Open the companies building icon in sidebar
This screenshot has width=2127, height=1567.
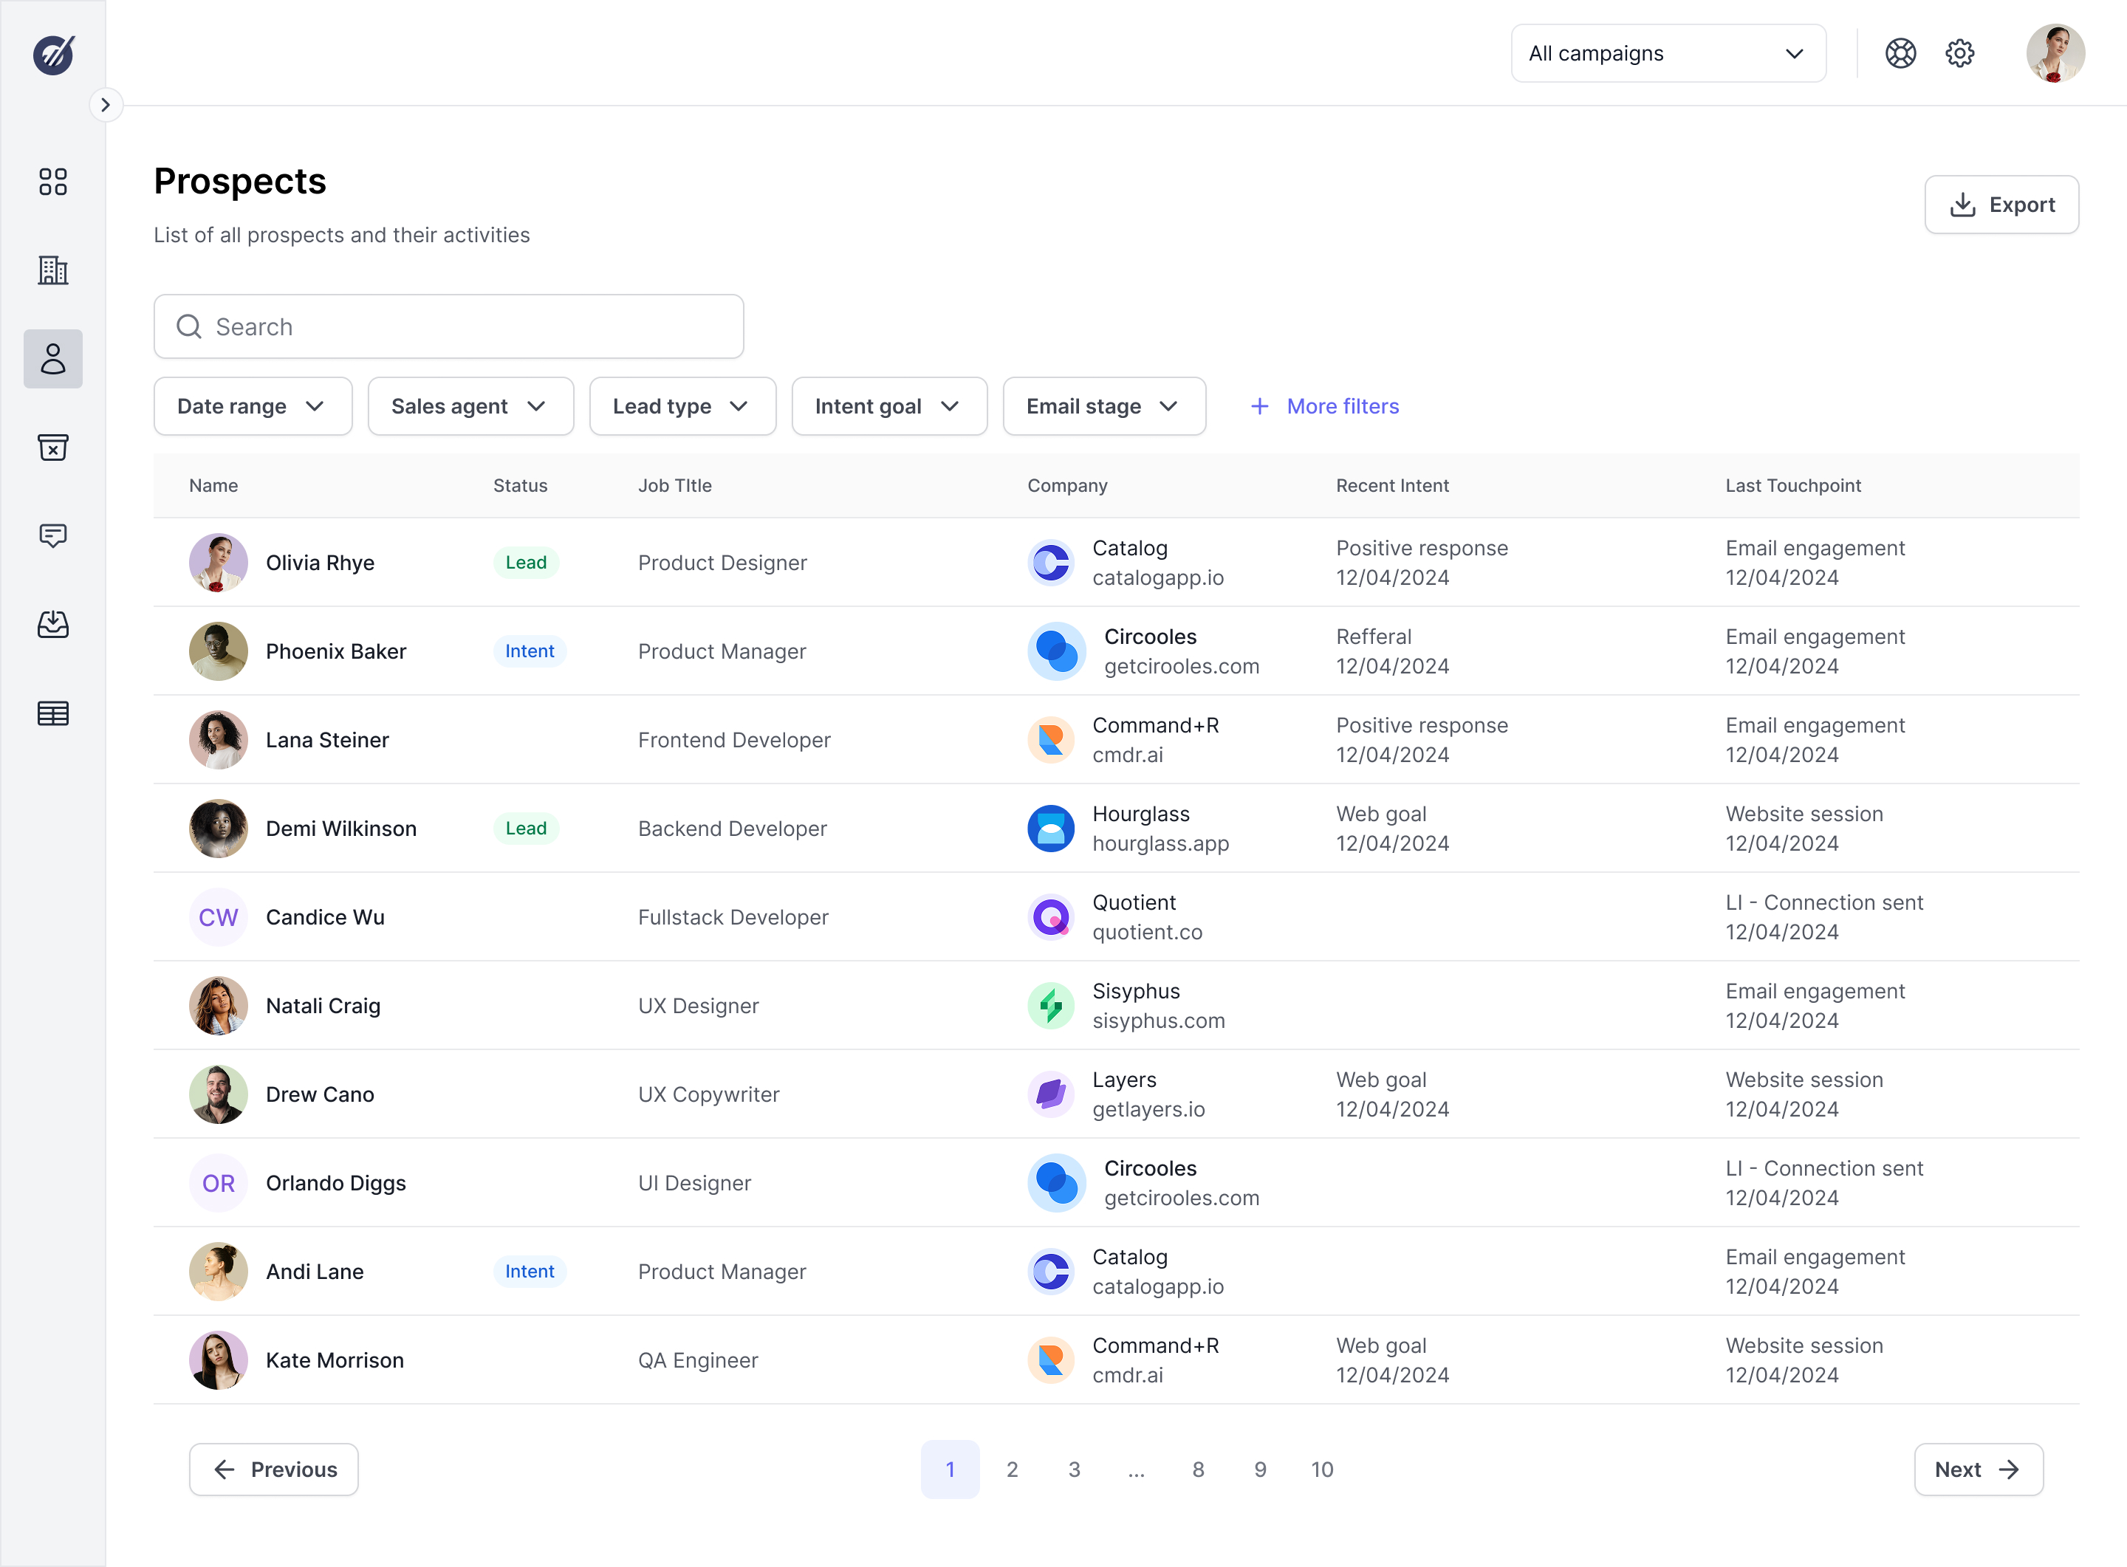pos(53,270)
